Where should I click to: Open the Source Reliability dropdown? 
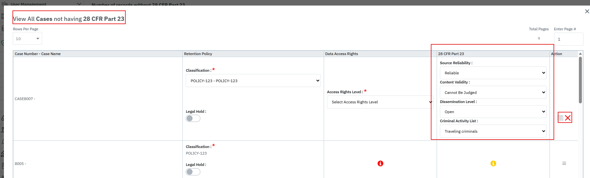coord(493,73)
